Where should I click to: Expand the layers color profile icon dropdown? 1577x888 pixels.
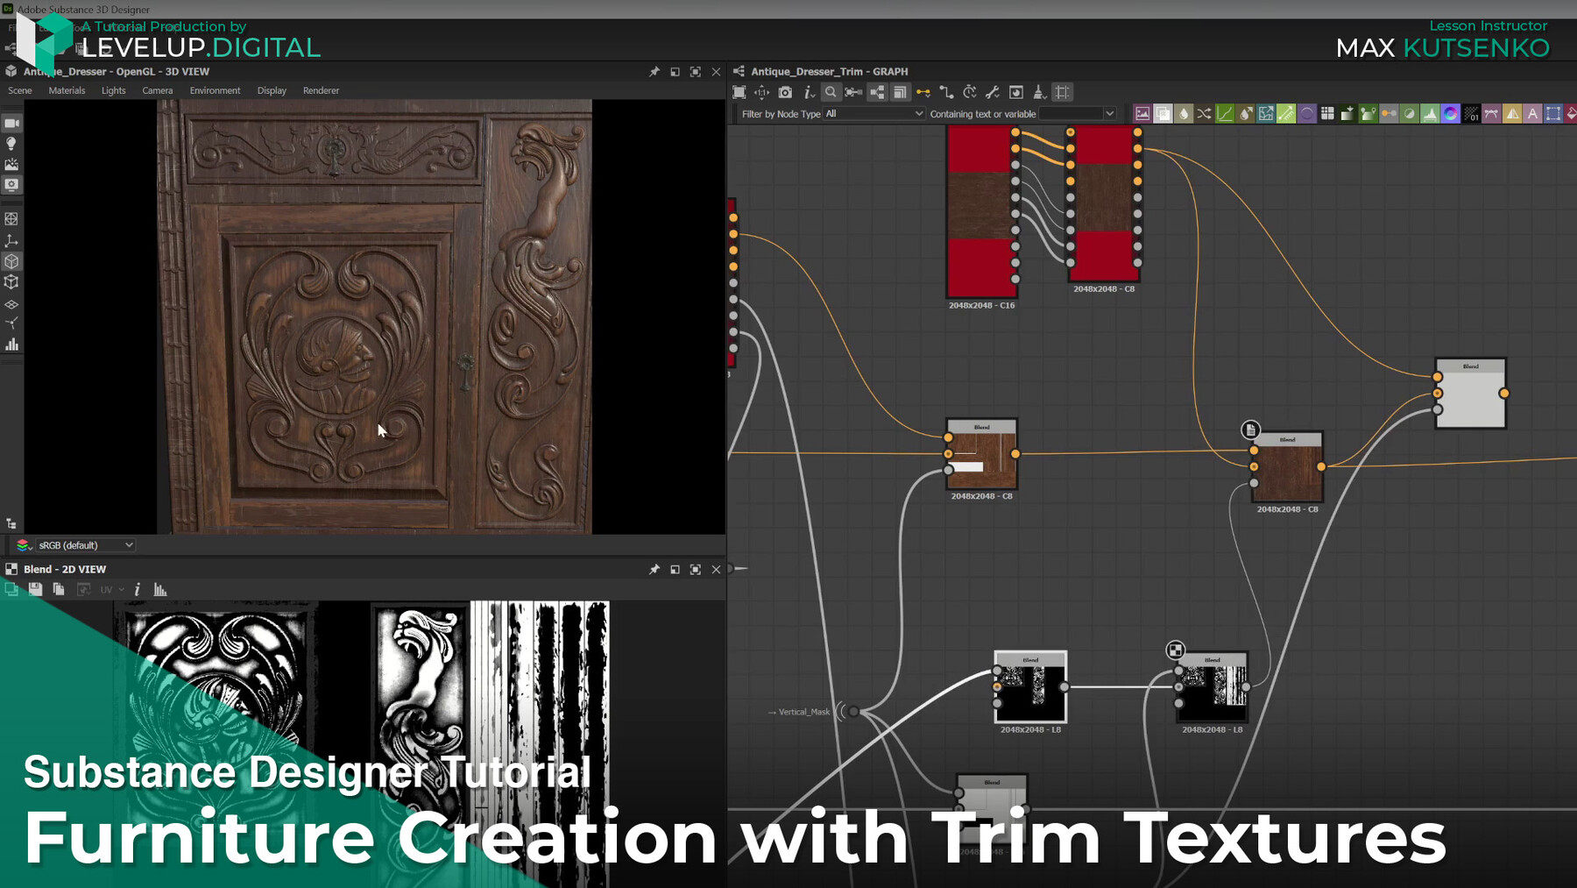pyautogui.click(x=24, y=545)
